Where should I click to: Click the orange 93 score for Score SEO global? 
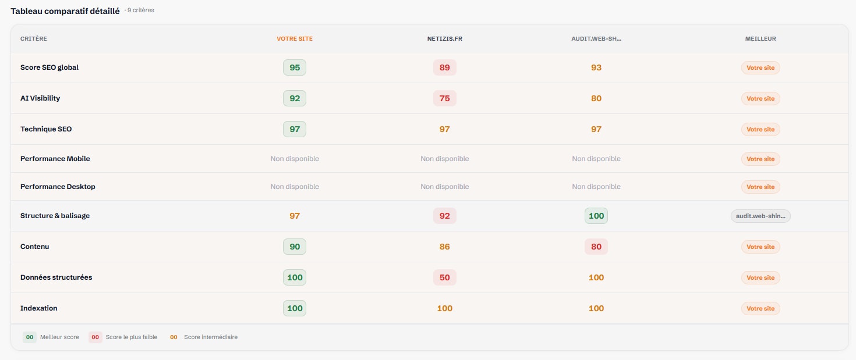(596, 67)
